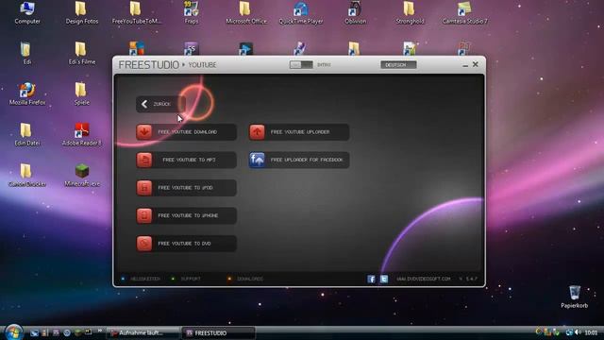Open Free YouTube to iPod converter
The width and height of the screenshot is (604, 340).
(187, 188)
